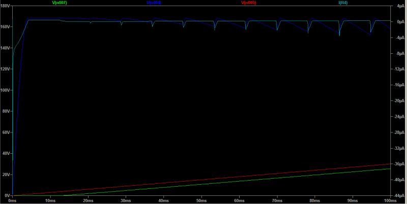
Task: Click the 70ms time axis label
Action: (x=277, y=200)
